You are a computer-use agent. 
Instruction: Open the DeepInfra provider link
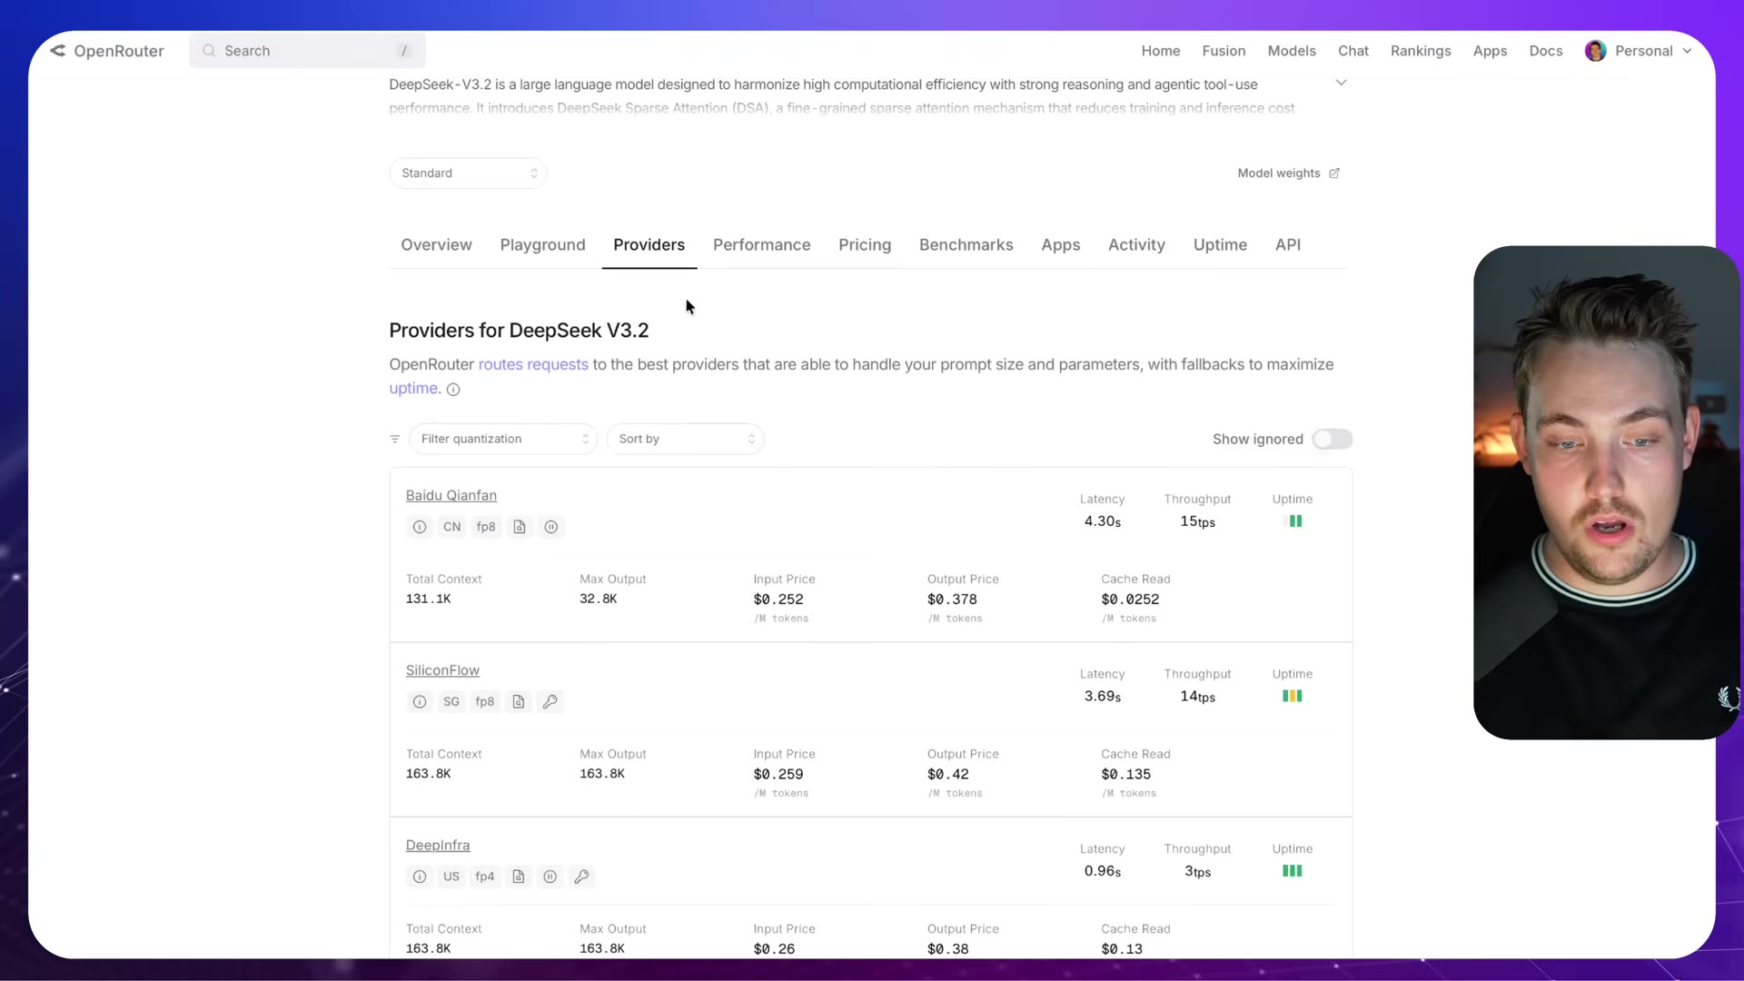pos(438,846)
